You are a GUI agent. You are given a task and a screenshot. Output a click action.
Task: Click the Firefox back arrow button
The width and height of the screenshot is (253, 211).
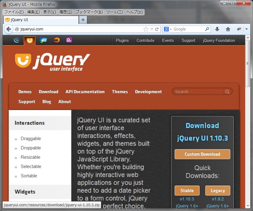[x=9, y=29]
